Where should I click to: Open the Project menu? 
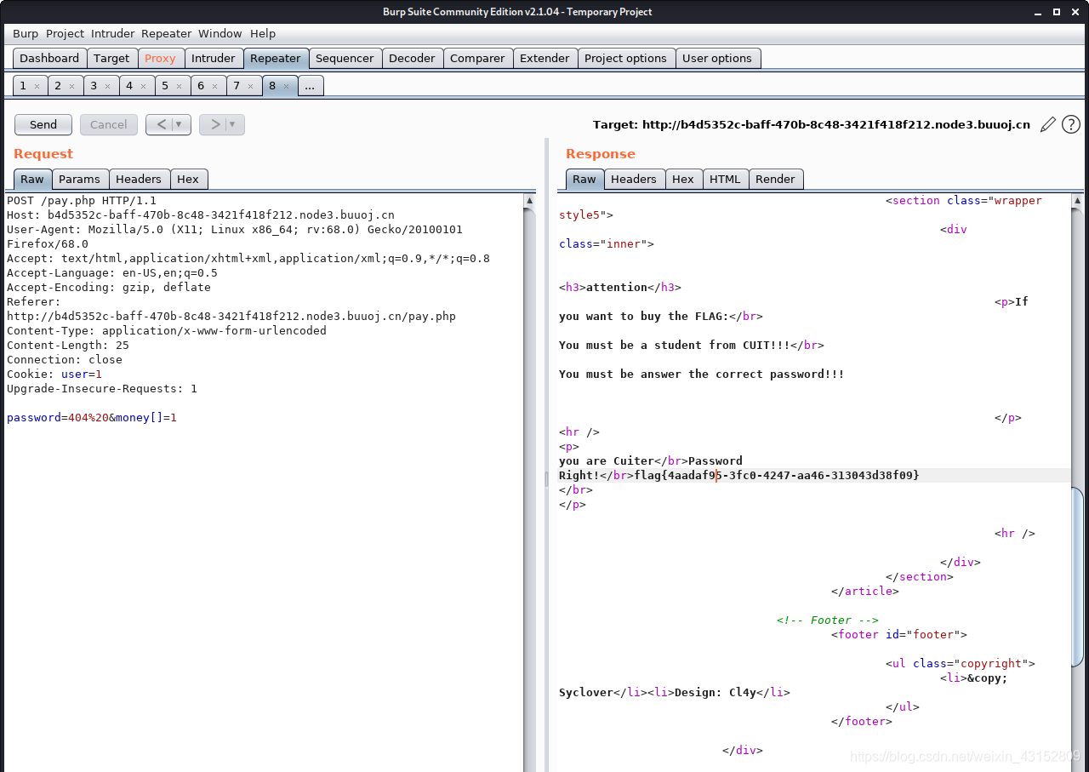65,33
